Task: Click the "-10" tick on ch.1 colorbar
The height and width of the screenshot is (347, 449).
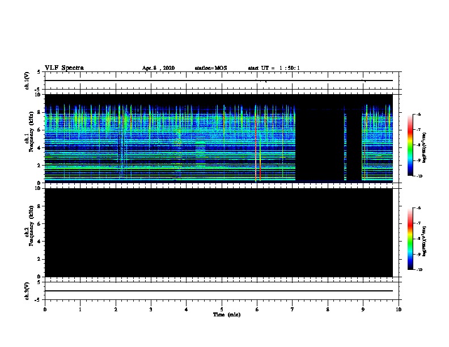Action: tap(419, 176)
